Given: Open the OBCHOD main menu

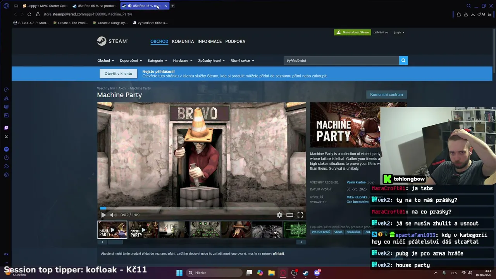Looking at the screenshot, I should 159,41.
